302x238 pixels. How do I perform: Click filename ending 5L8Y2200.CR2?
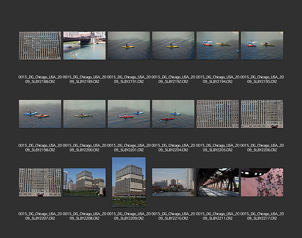pyautogui.click(x=84, y=148)
